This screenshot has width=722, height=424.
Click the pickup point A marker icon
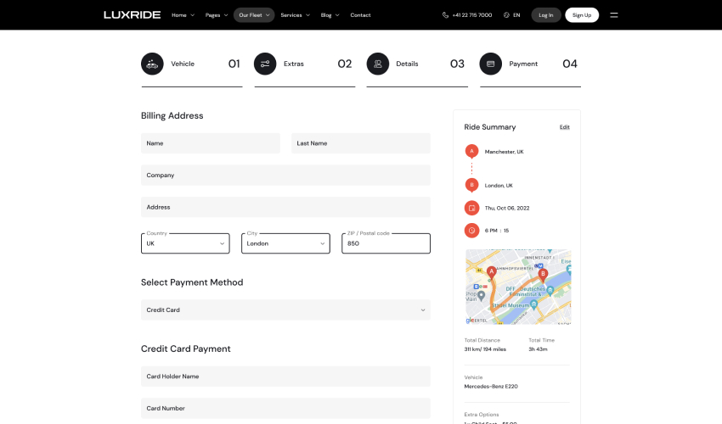[x=471, y=151]
